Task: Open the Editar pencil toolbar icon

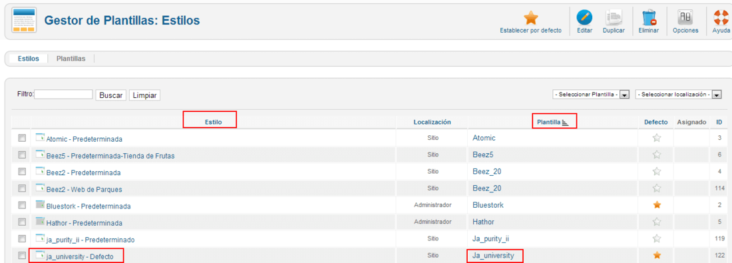Action: 584,18
